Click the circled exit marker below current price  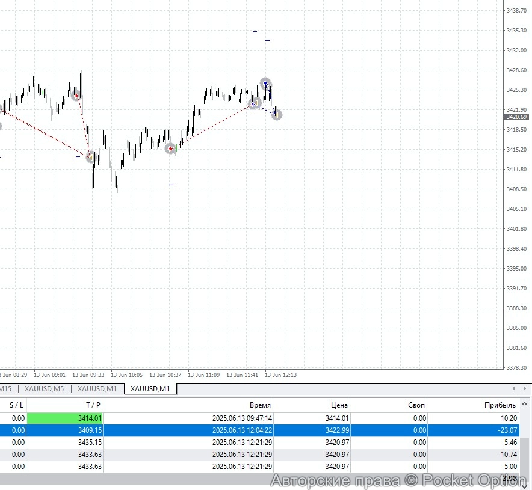click(x=276, y=114)
